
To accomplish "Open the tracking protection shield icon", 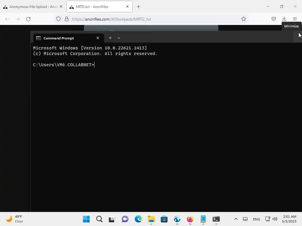I will point(58,19).
